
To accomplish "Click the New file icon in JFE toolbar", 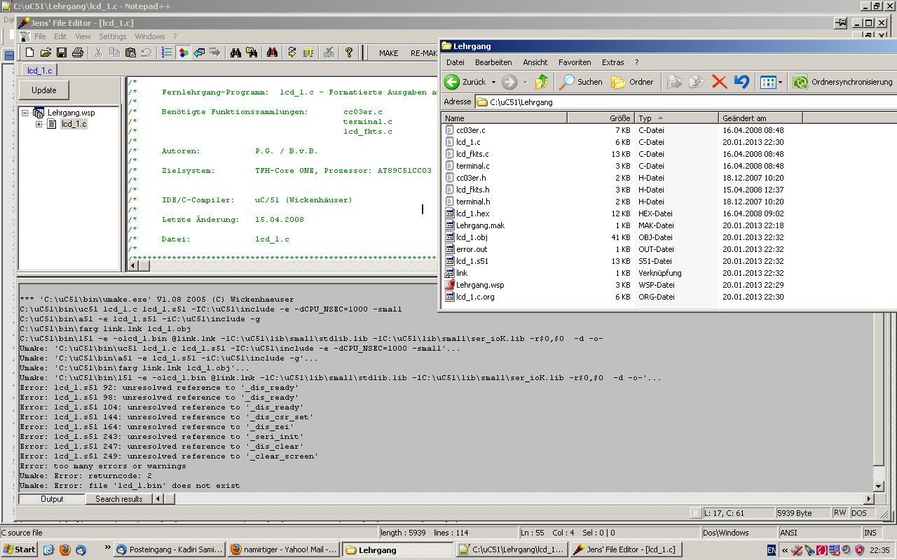I will coord(29,52).
